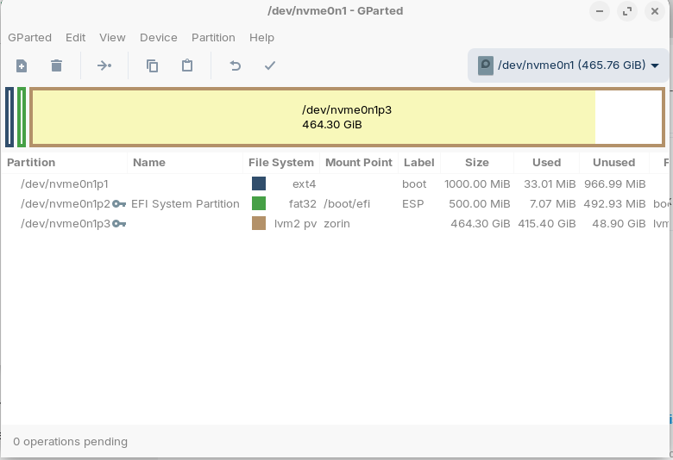
Task: Select the /dev/nvme0n1p1 partition row
Action: coord(65,183)
